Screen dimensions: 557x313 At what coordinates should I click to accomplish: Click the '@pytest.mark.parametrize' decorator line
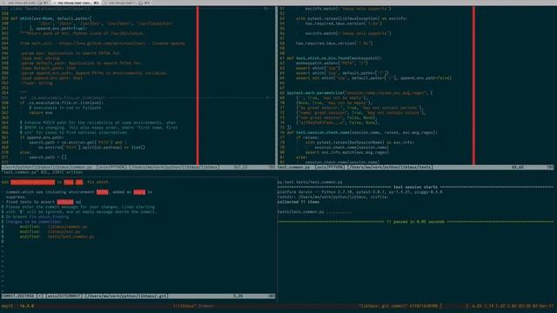pyautogui.click(x=359, y=93)
